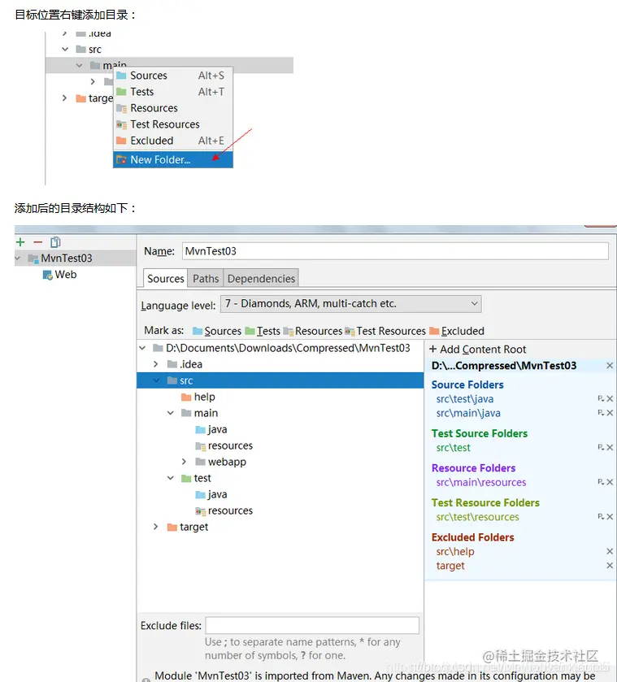The width and height of the screenshot is (617, 682).
Task: Click the src\test\resources folder link
Action: tap(477, 517)
